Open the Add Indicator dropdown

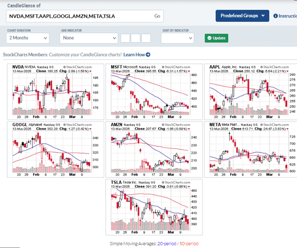pos(89,38)
